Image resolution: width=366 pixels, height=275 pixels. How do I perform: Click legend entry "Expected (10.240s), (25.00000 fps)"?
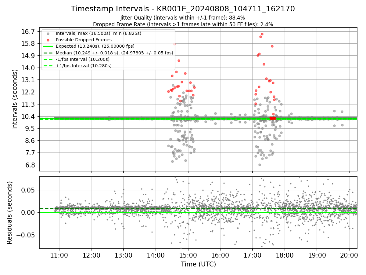pyautogui.click(x=95, y=46)
